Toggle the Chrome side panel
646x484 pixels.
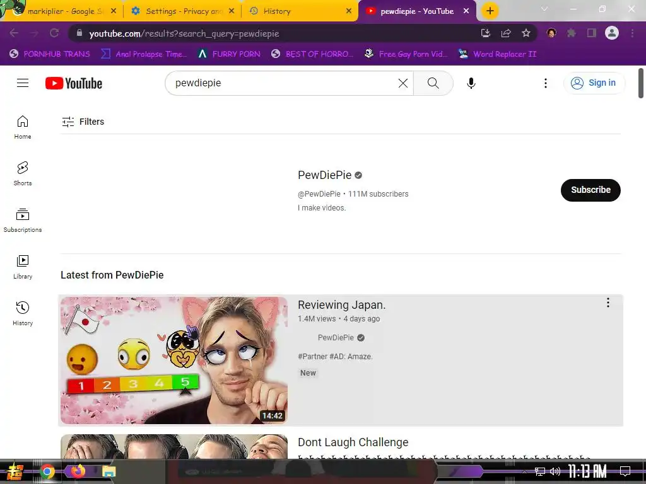(x=592, y=33)
